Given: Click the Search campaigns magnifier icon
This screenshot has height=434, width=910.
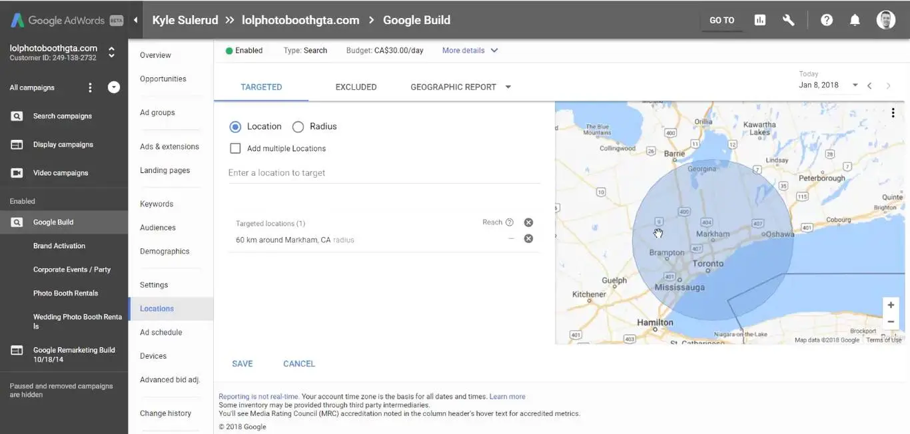Looking at the screenshot, I should pos(17,116).
